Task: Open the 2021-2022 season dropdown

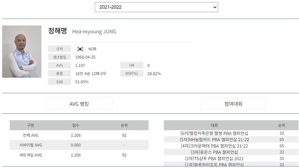Action: pyautogui.click(x=156, y=7)
